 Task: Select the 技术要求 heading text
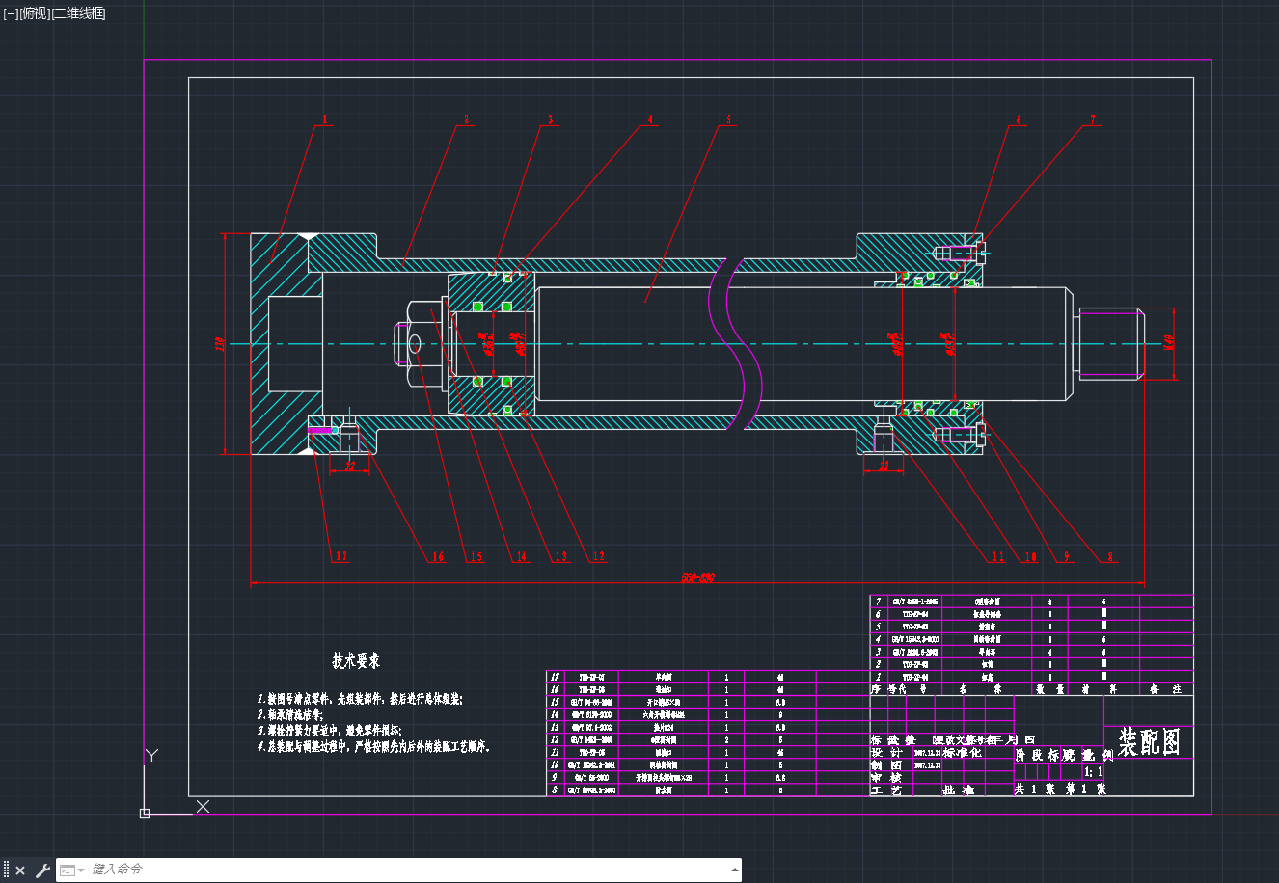(x=356, y=660)
